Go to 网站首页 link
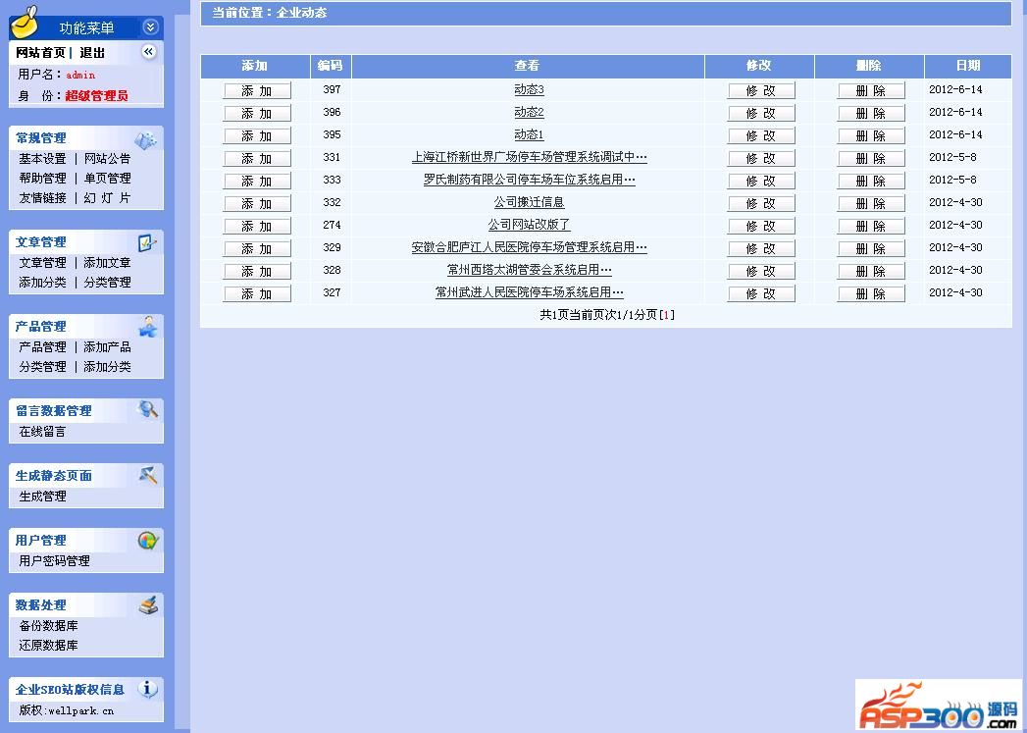The width and height of the screenshot is (1027, 733). [x=40, y=53]
